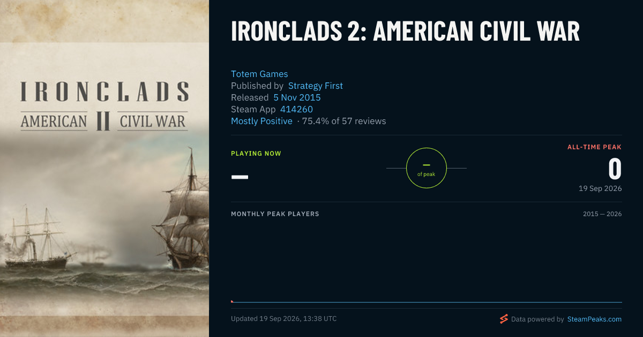Click the SteamPeaks logo icon
Screen dimensions: 643x337
pos(504,319)
